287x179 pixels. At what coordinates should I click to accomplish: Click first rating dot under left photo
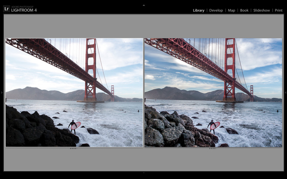(71, 149)
